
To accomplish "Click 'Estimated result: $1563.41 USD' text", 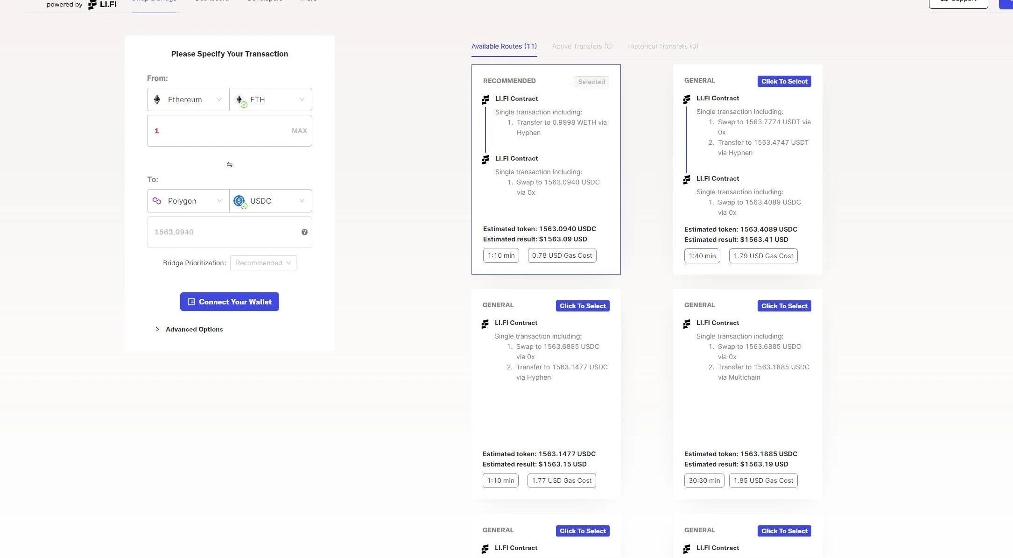I will tap(736, 240).
